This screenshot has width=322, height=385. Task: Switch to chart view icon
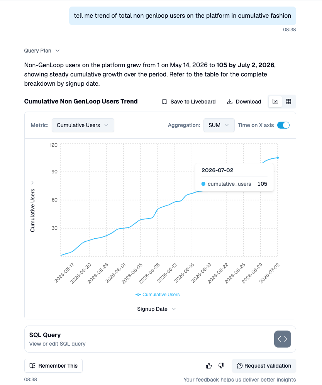[x=275, y=102]
